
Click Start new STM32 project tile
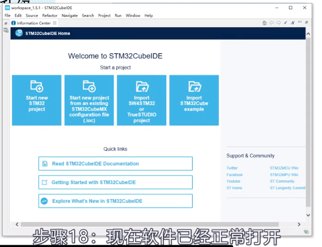tap(37, 100)
